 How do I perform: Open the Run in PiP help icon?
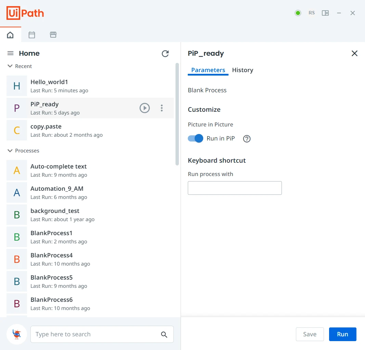click(247, 139)
